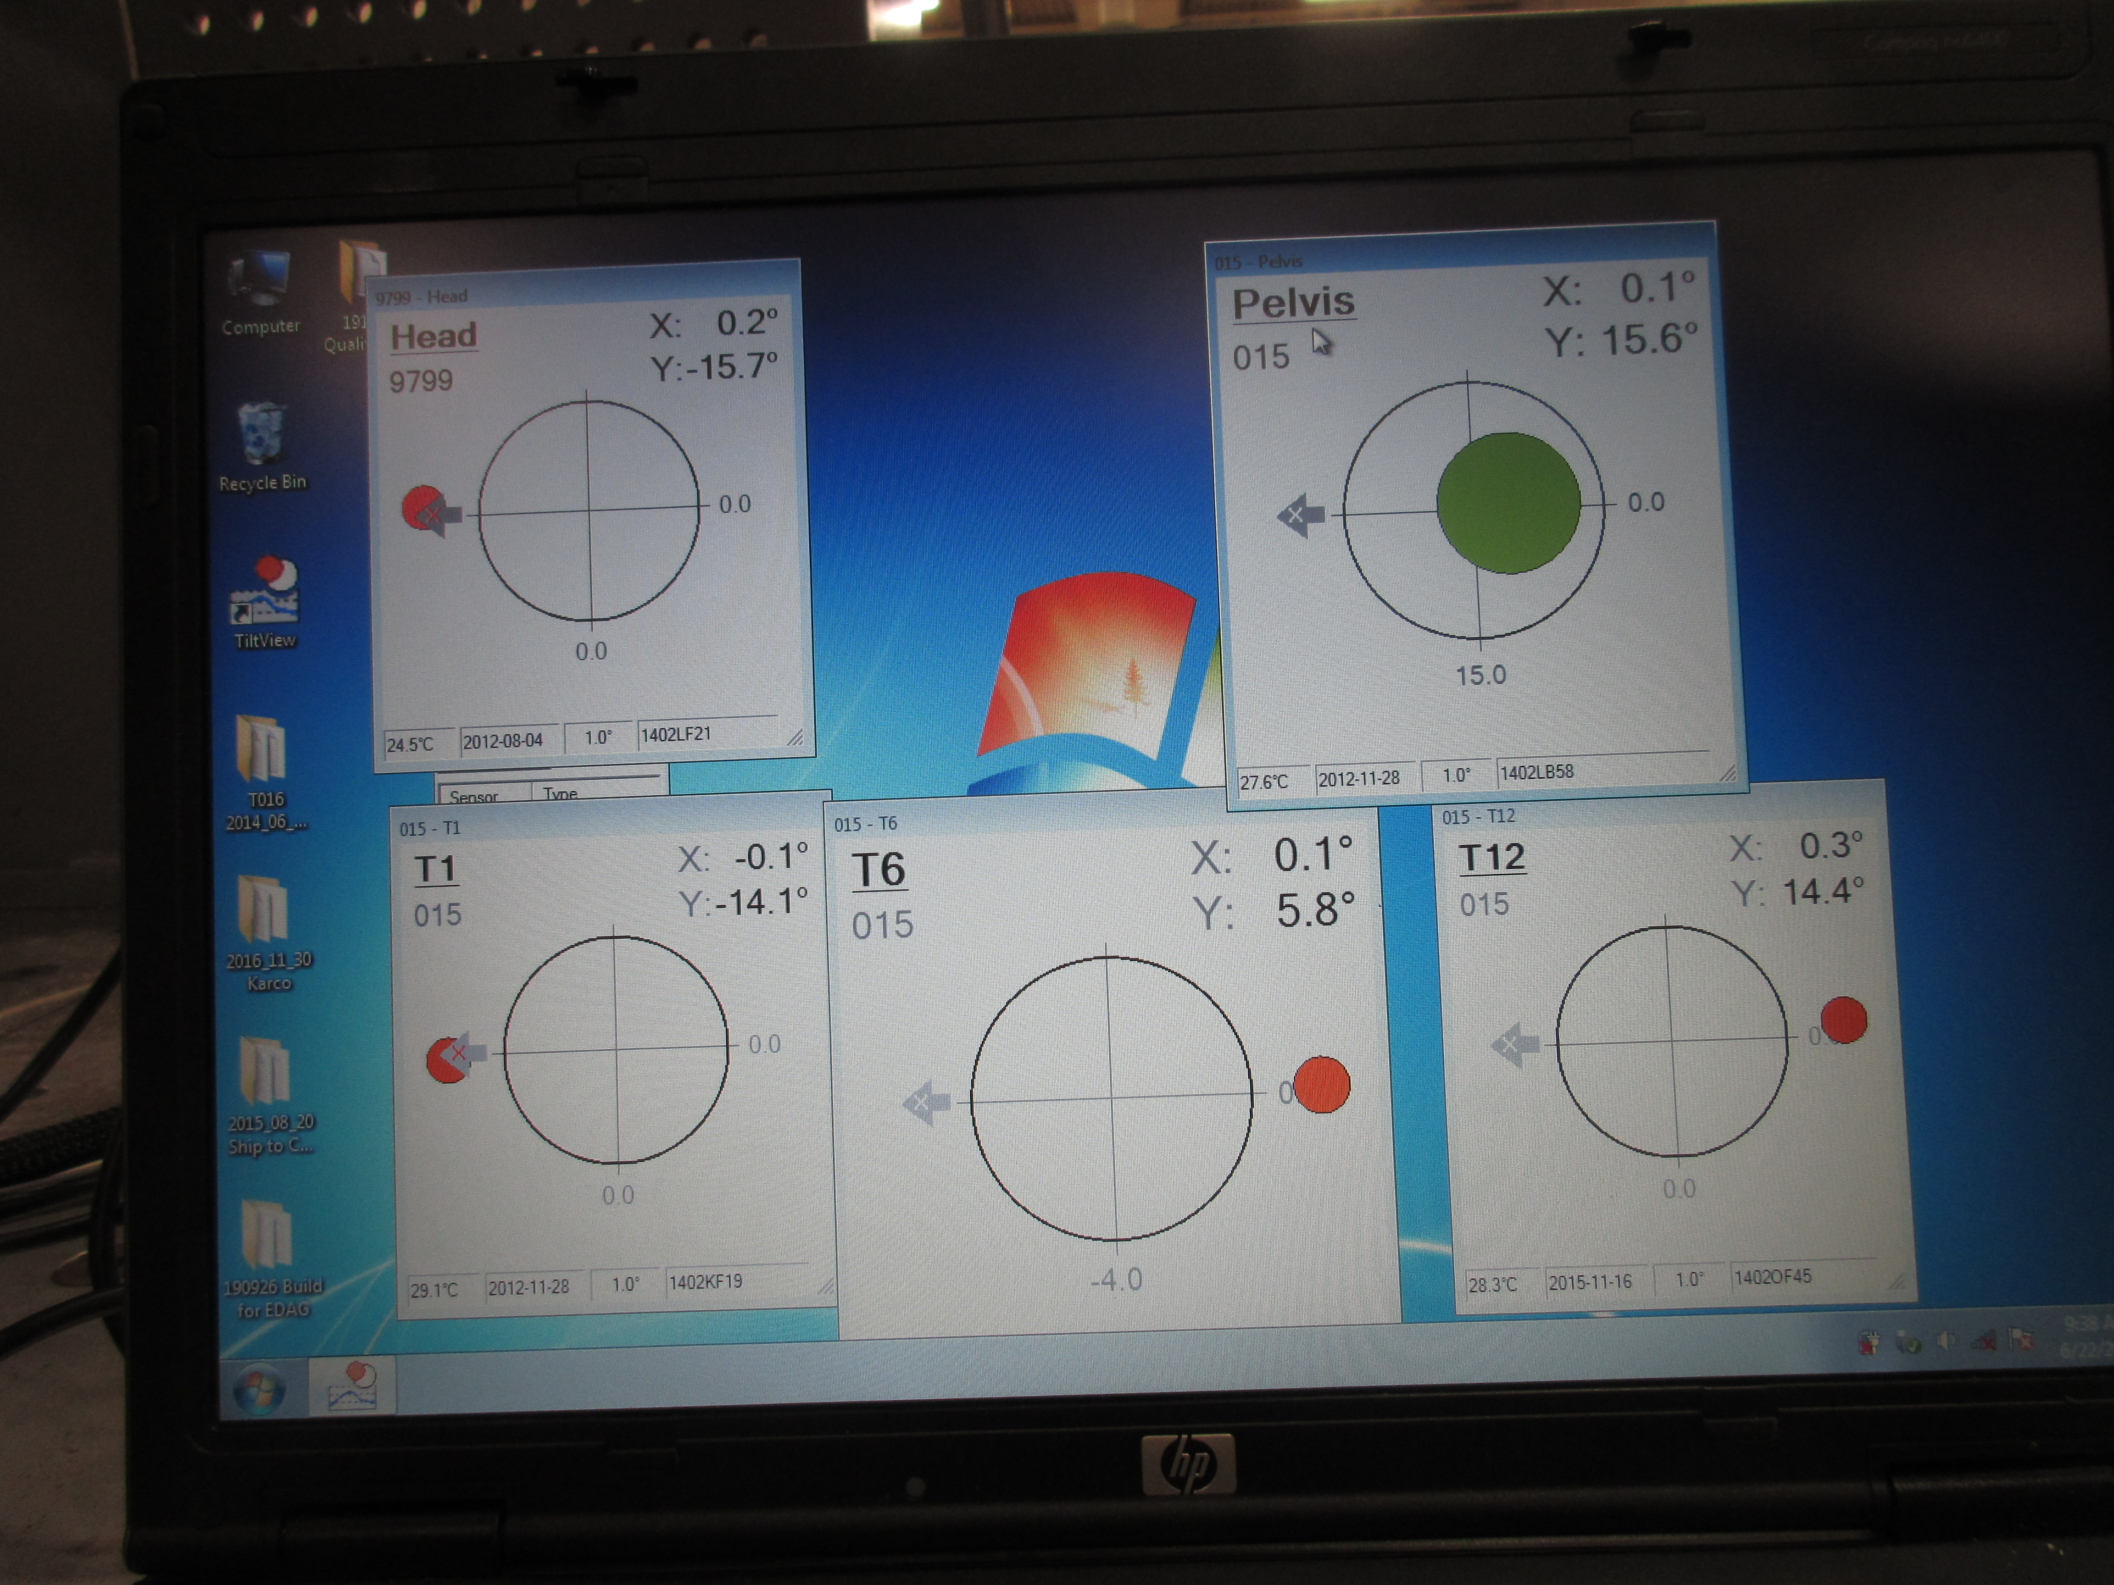Open the 190926 Build for EDAG folder
Image resolution: width=2114 pixels, height=1585 pixels.
273,1259
